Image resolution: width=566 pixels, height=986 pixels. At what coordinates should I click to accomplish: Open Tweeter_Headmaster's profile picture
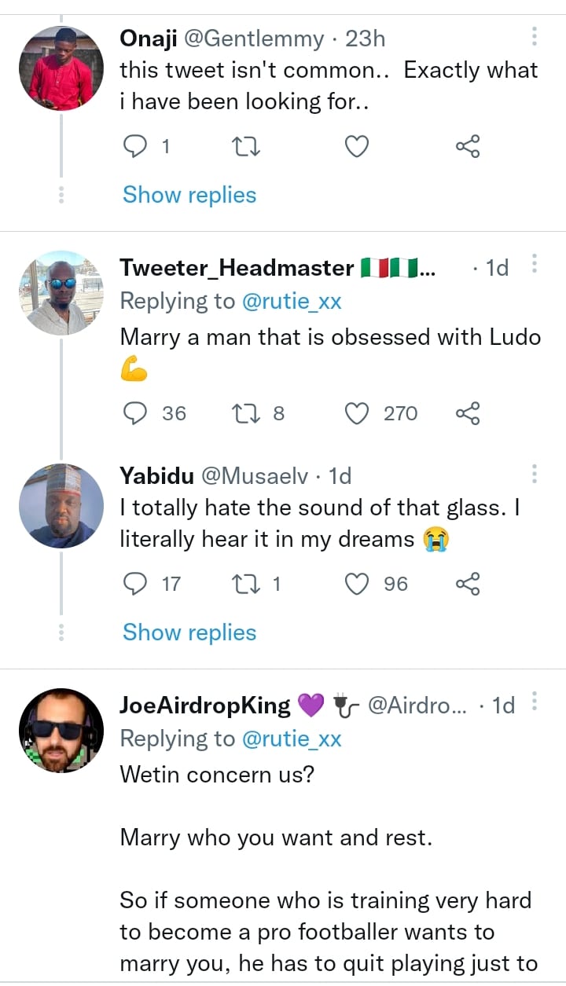tap(61, 293)
